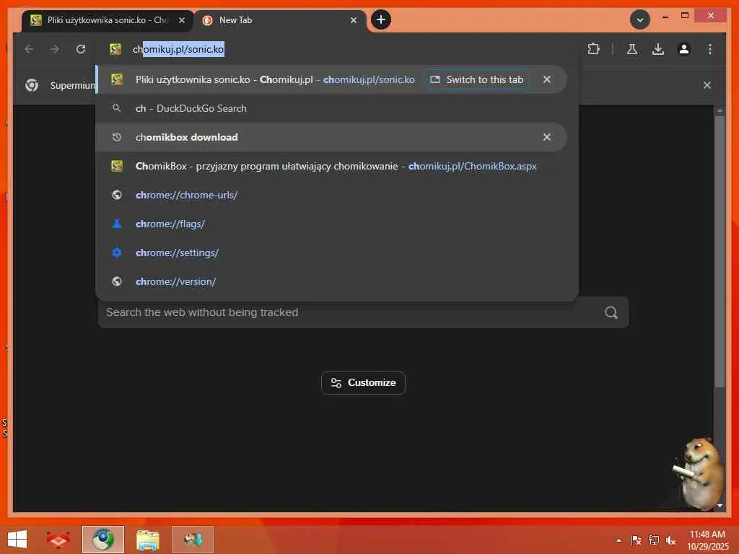Click the Supermium logo icon

point(32,85)
